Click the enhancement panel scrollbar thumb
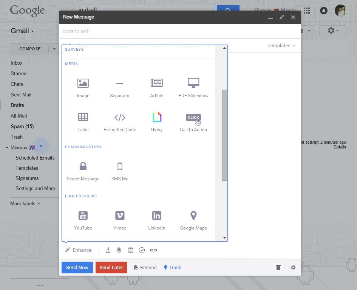The height and width of the screenshot is (290, 357). click(x=224, y=135)
